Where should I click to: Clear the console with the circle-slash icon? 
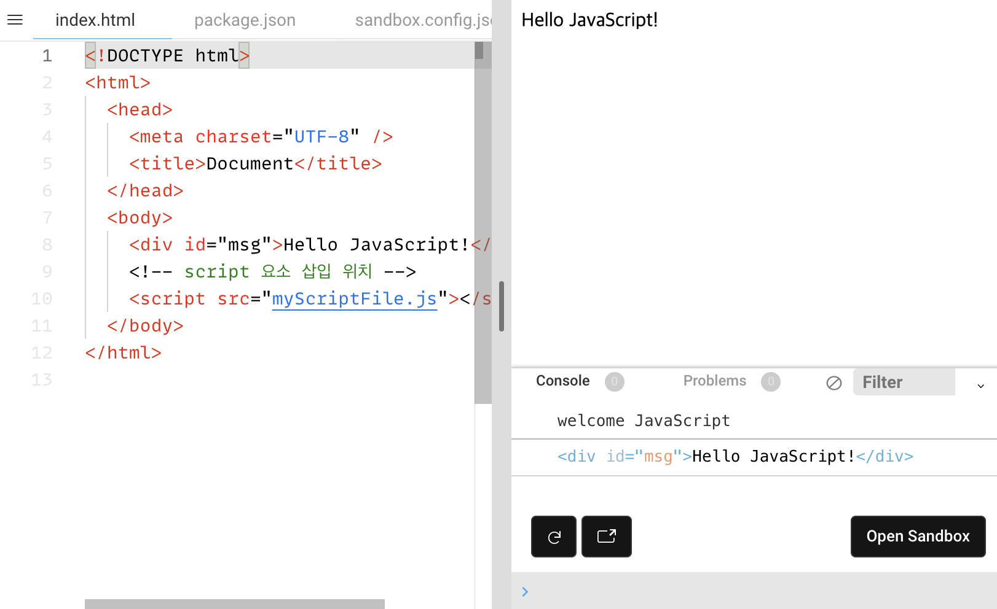click(x=833, y=383)
